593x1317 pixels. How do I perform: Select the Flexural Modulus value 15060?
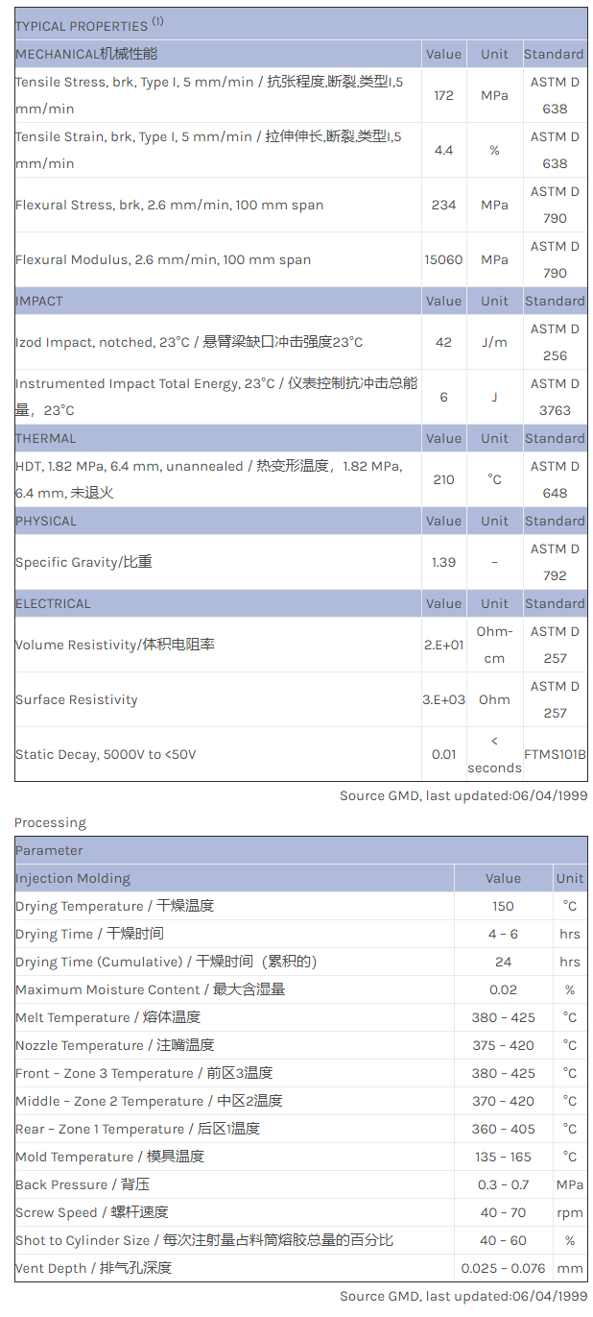pos(443,259)
